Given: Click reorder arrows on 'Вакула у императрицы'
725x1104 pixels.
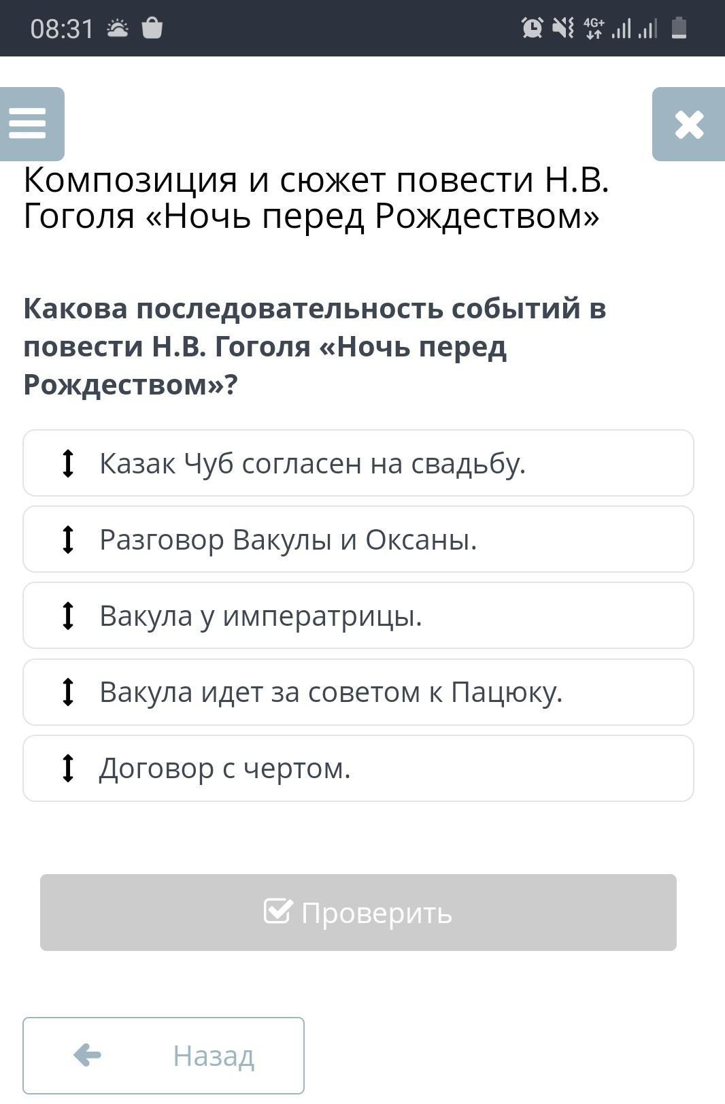Looking at the screenshot, I should pyautogui.click(x=67, y=616).
